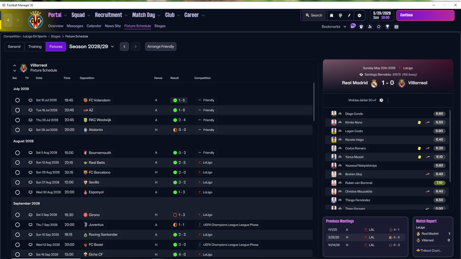Click Ruben van Bommel's 7.10 rating
The height and width of the screenshot is (259, 461).
(x=439, y=183)
